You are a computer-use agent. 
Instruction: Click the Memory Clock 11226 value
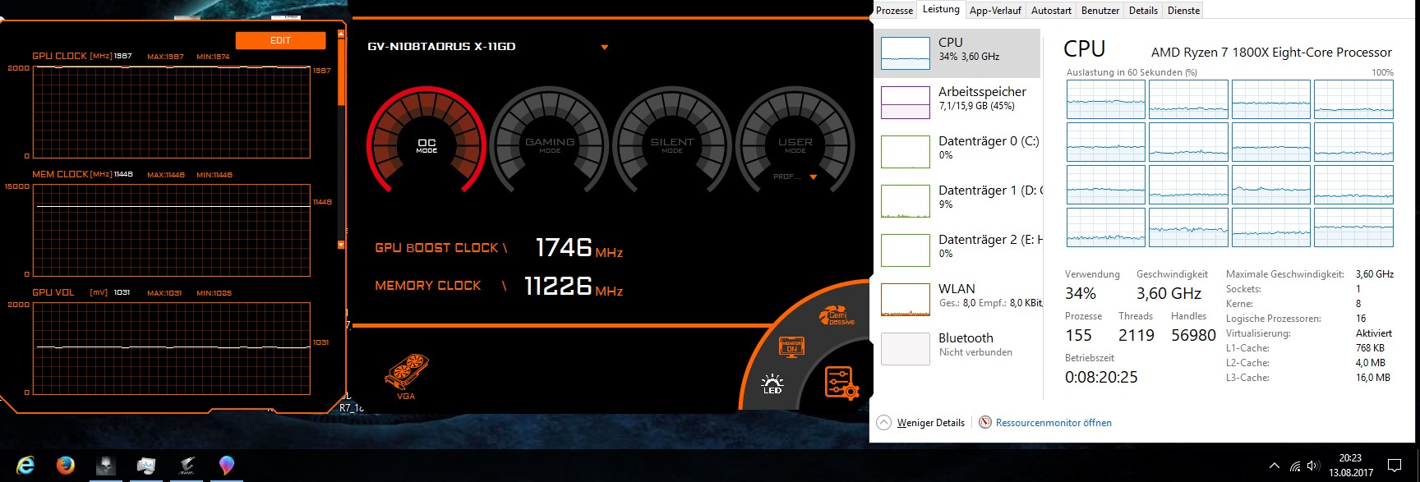pyautogui.click(x=558, y=286)
